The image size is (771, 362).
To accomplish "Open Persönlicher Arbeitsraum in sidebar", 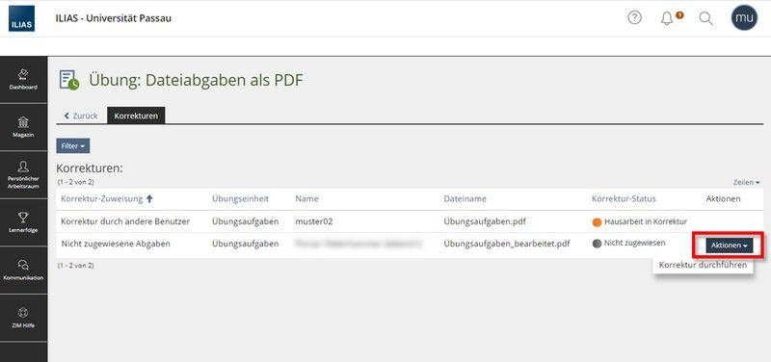I will [x=23, y=175].
